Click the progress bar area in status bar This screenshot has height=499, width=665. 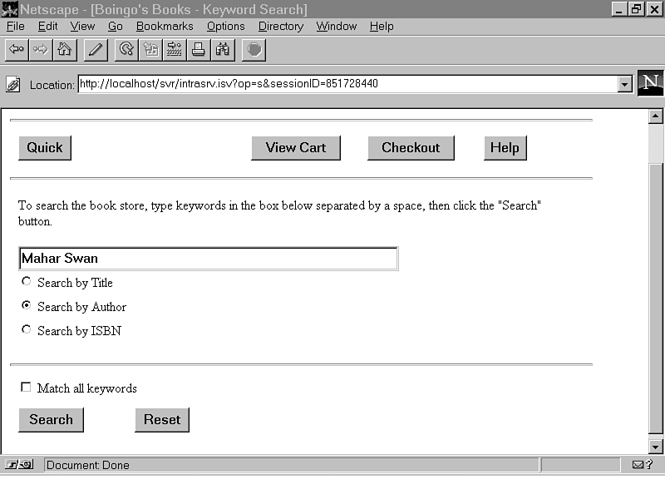tap(580, 465)
